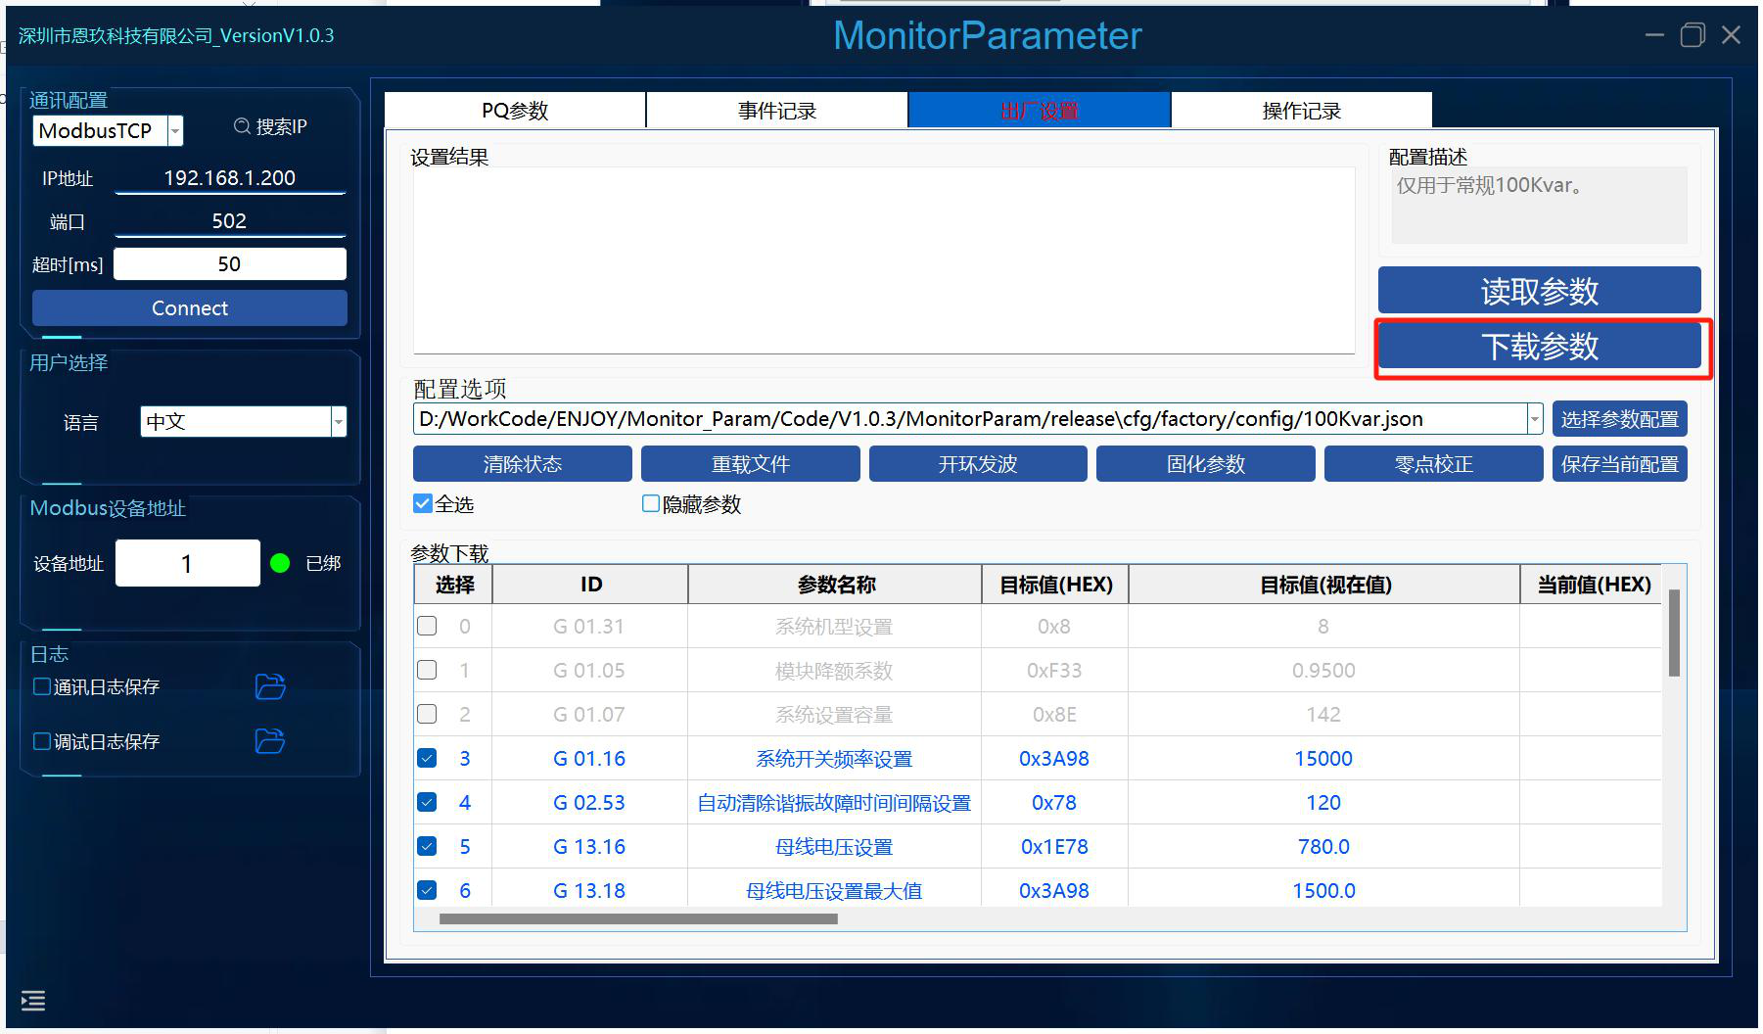The image size is (1763, 1034).
Task: Expand the config file path dropdown
Action: click(x=1534, y=419)
